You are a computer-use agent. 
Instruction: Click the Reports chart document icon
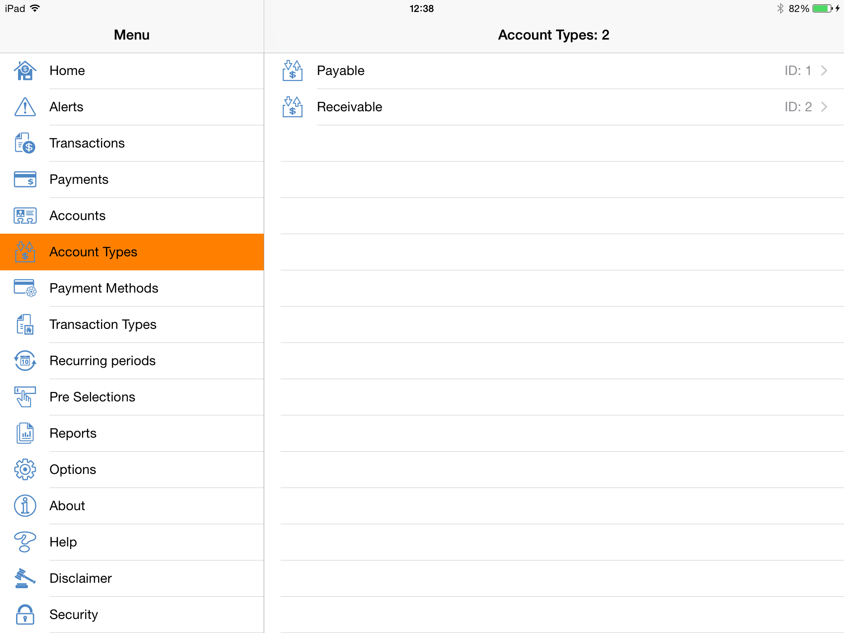click(x=25, y=434)
